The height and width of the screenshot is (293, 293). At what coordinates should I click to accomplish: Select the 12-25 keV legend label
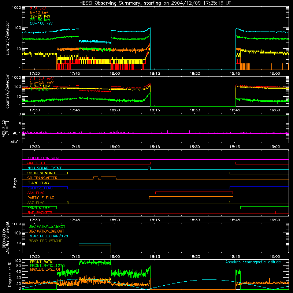[40, 16]
